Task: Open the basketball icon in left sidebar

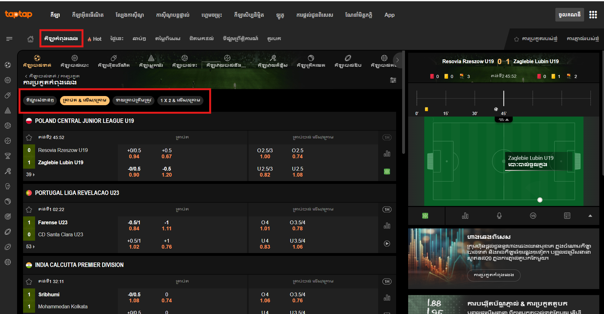Action: (x=8, y=80)
